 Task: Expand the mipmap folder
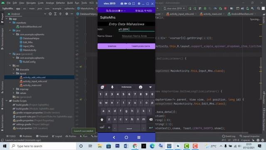click(x=14, y=89)
